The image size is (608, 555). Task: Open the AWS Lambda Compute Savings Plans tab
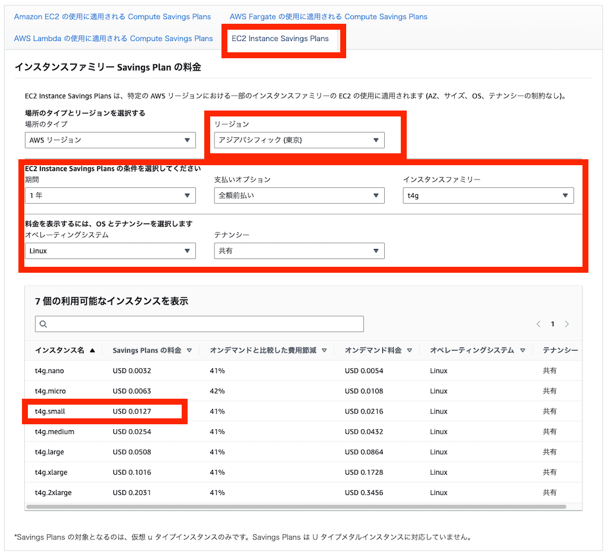click(x=113, y=39)
